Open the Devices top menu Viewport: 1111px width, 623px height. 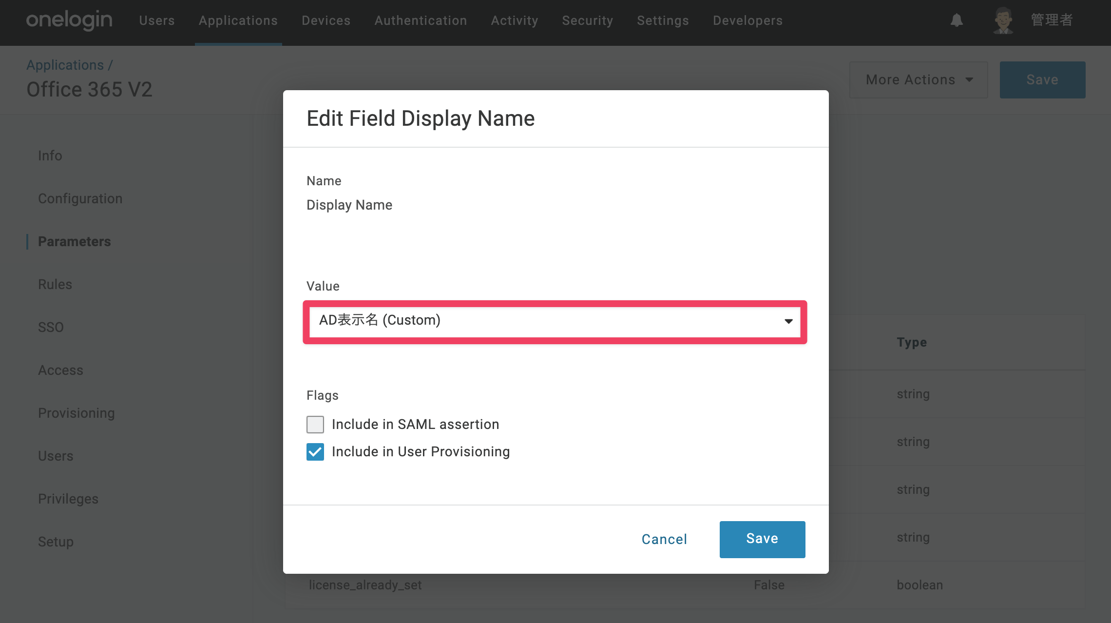(x=326, y=20)
